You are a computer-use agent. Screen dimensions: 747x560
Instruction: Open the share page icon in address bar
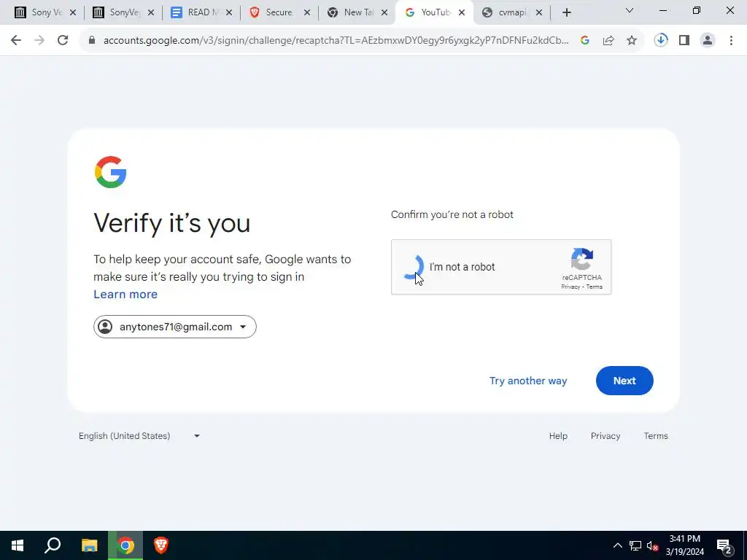tap(608, 41)
